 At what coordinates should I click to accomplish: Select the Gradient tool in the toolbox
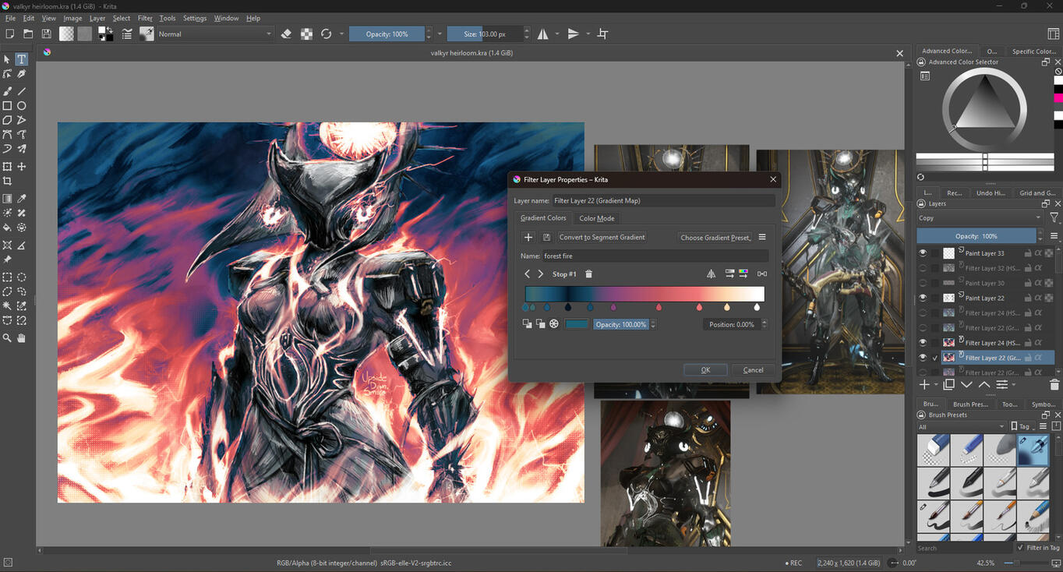[7, 199]
